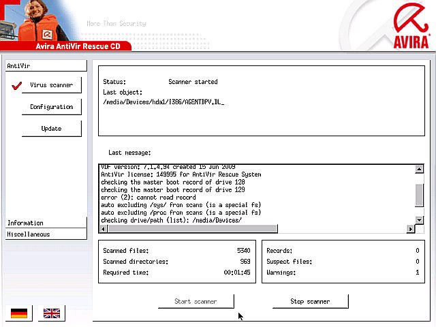
Task: Click 'error (2): cannot read record' log line
Action: point(149,198)
